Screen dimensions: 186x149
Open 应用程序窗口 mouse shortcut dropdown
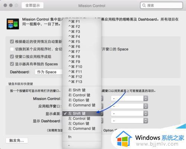click(129, 106)
